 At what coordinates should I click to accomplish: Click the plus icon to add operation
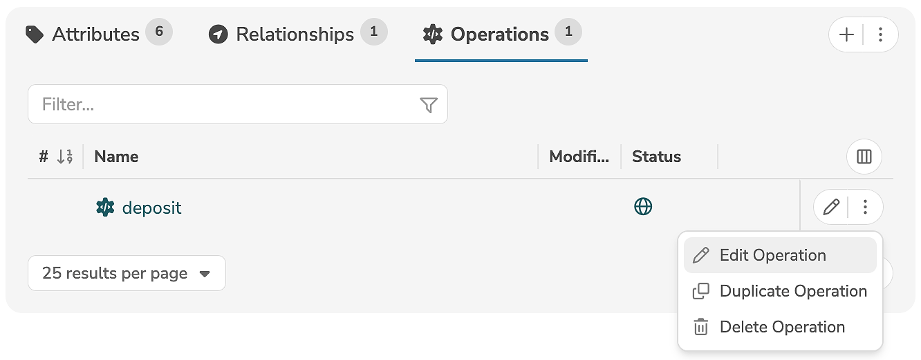[847, 34]
